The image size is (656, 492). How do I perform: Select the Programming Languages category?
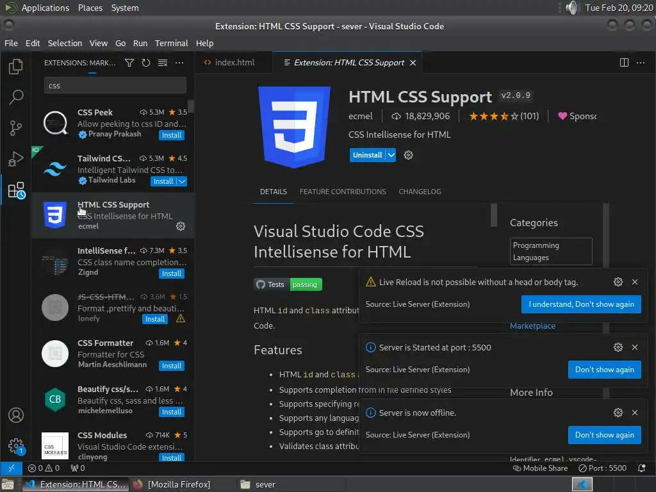550,251
